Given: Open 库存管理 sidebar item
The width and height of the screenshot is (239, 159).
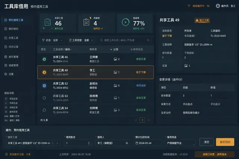Looking at the screenshot, I should [11, 57].
